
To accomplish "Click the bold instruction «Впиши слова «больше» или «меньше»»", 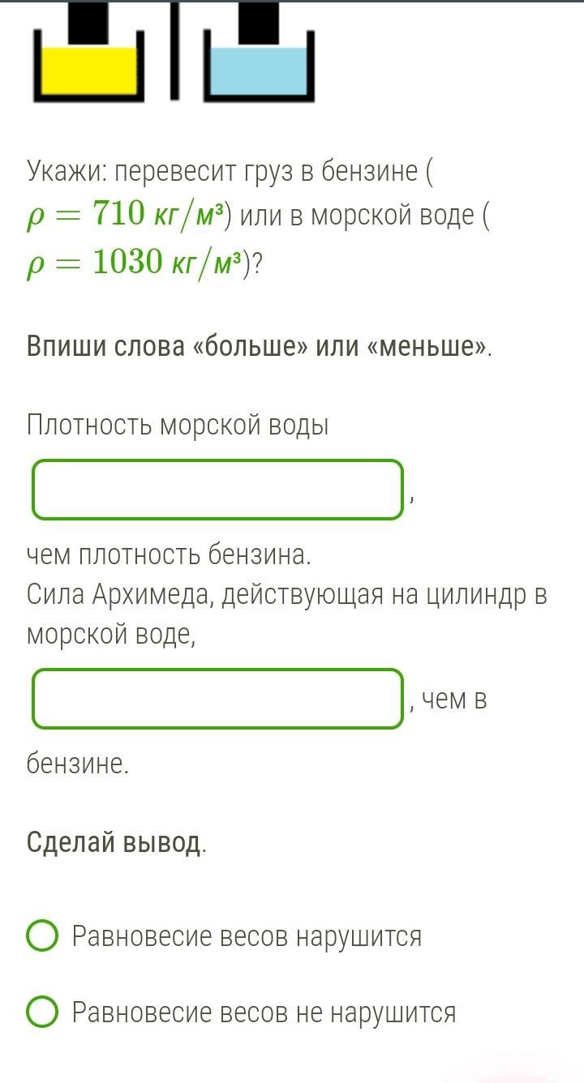I will [260, 346].
